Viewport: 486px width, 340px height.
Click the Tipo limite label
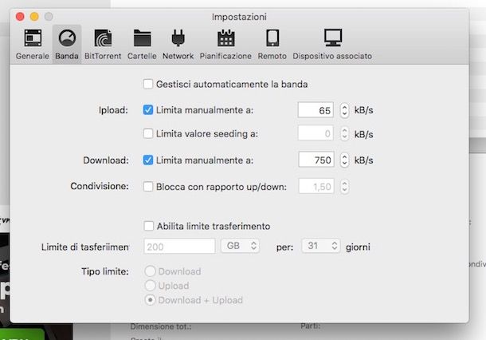(x=105, y=271)
